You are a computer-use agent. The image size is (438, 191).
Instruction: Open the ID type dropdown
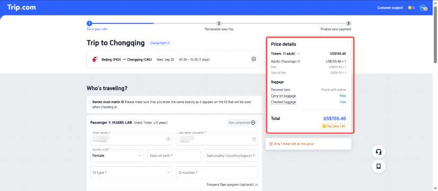132,172
